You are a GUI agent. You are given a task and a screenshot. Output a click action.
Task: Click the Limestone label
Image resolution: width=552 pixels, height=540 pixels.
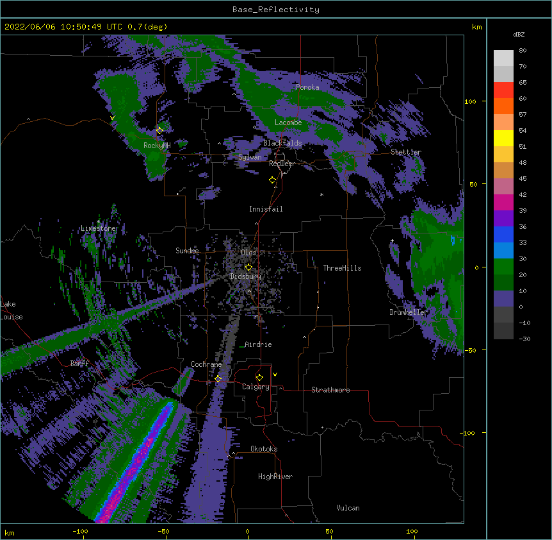tap(98, 228)
